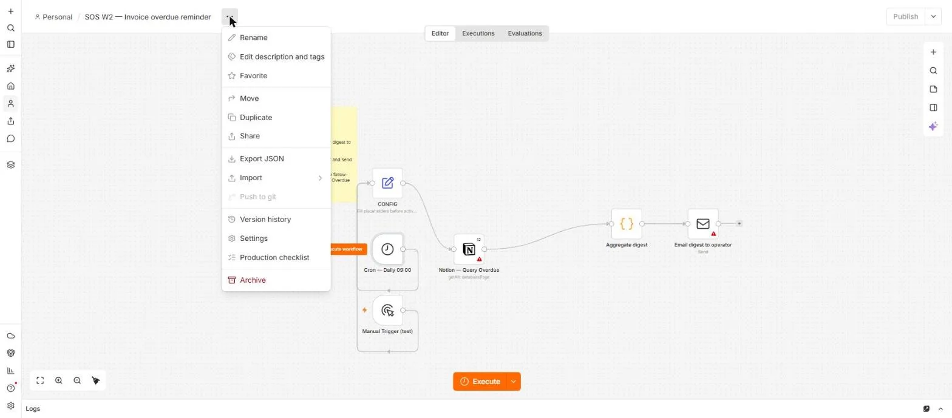Screen dimensions: 952x418
Task: Expand the Publish options dropdown arrow
Action: pos(933,16)
